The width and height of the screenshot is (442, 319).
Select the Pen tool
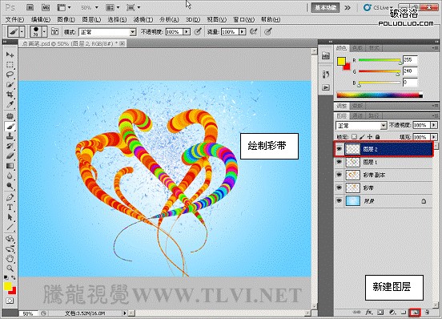10,197
